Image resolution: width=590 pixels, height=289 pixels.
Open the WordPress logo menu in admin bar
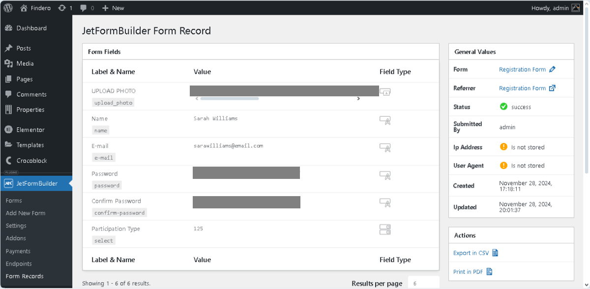point(8,8)
